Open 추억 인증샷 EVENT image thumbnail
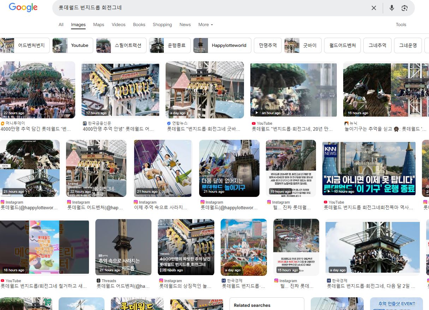Screen dimensions: 429x310 (x=397, y=304)
